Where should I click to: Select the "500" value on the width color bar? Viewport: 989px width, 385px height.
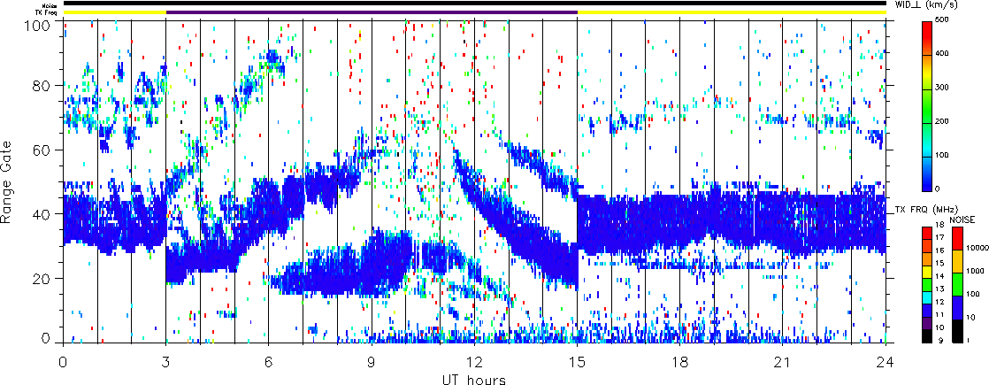pos(944,21)
